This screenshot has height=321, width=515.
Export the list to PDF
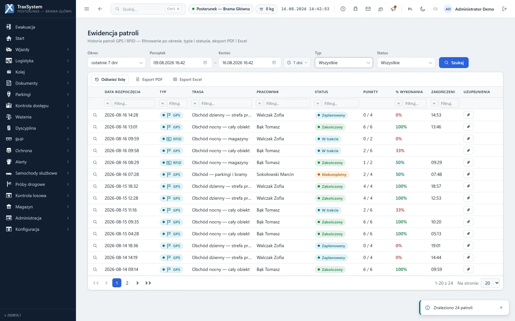point(149,79)
